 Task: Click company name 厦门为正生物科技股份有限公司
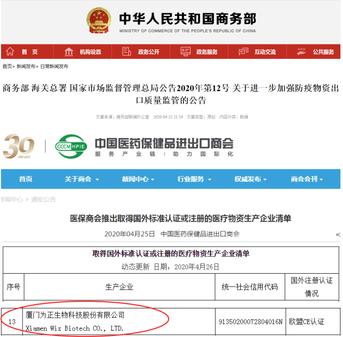click(x=75, y=315)
